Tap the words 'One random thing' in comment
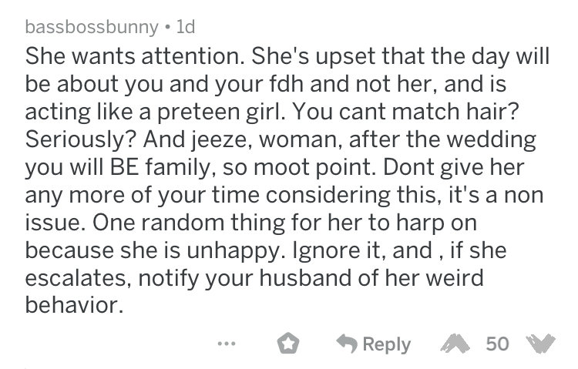Image resolution: width=578 pixels, height=369 pixels. coord(189,223)
